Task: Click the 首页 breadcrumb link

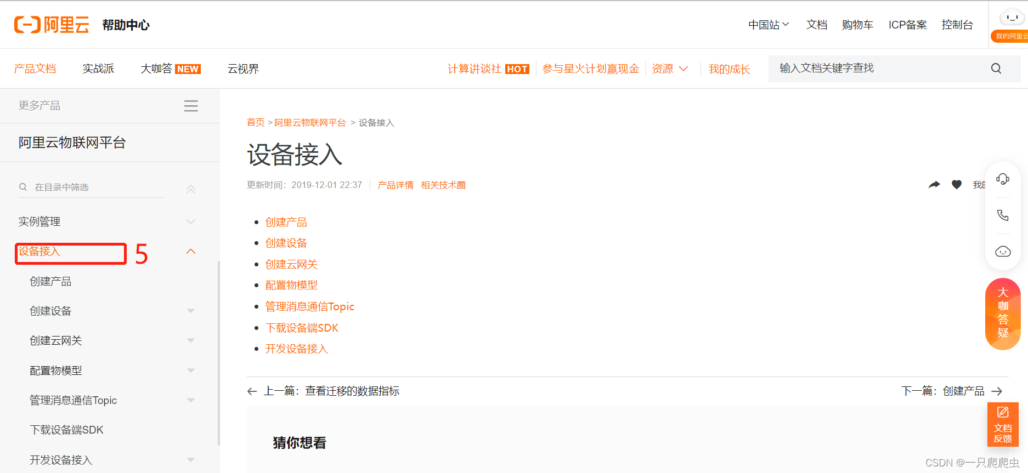Action: point(256,122)
